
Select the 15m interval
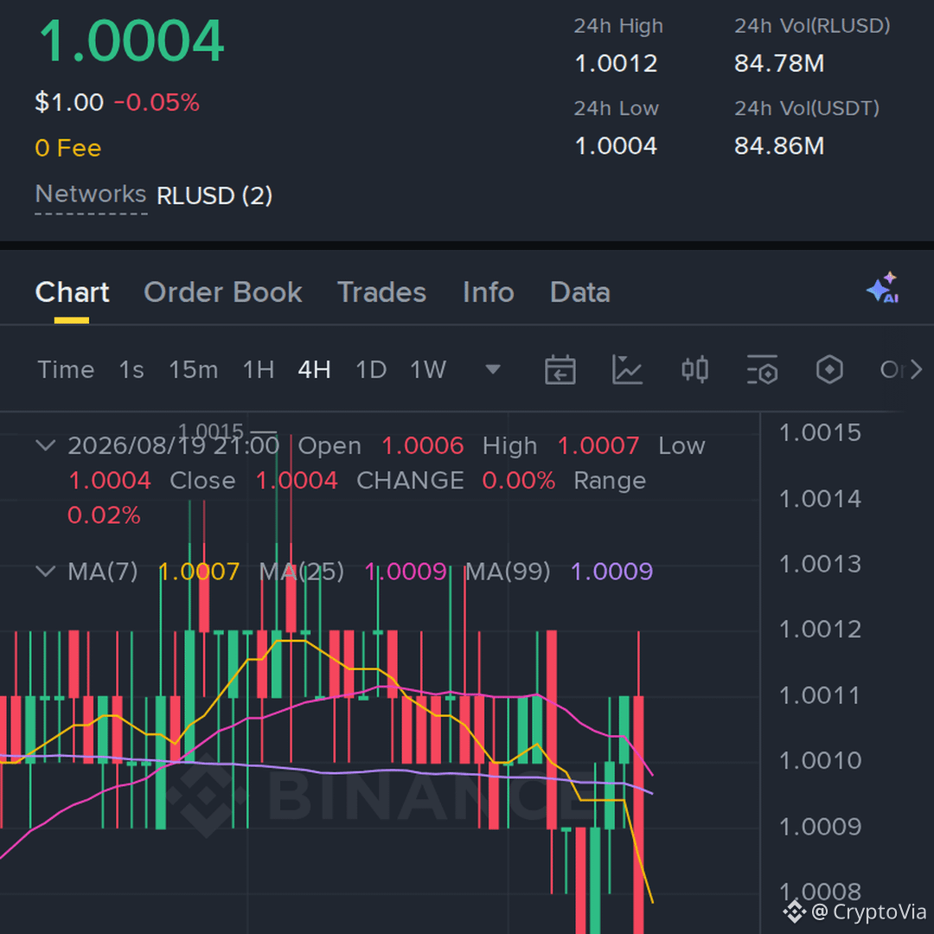194,369
